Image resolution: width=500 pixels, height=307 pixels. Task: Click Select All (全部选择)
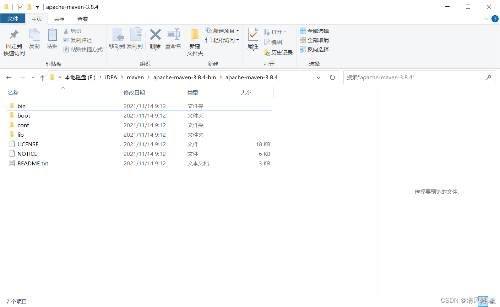point(314,31)
